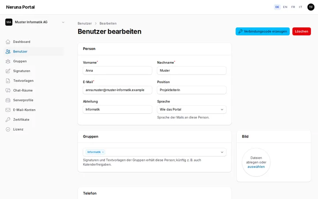Switch language to EN
This screenshot has height=199, width=318.
pyautogui.click(x=285, y=7)
